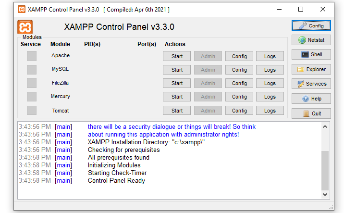Click the 'about running this application' log line

(163, 135)
